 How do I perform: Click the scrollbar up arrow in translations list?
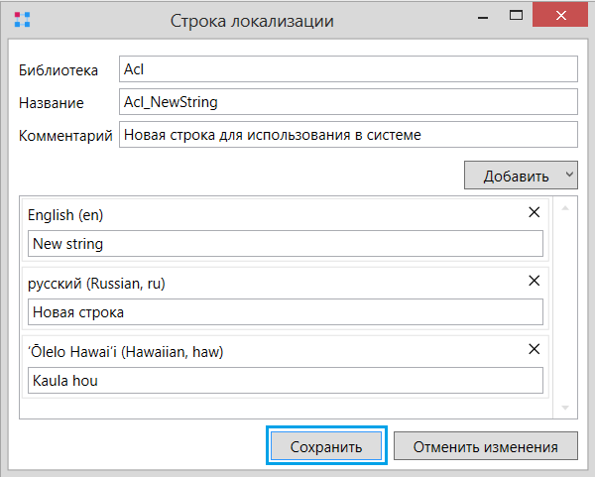[565, 208]
